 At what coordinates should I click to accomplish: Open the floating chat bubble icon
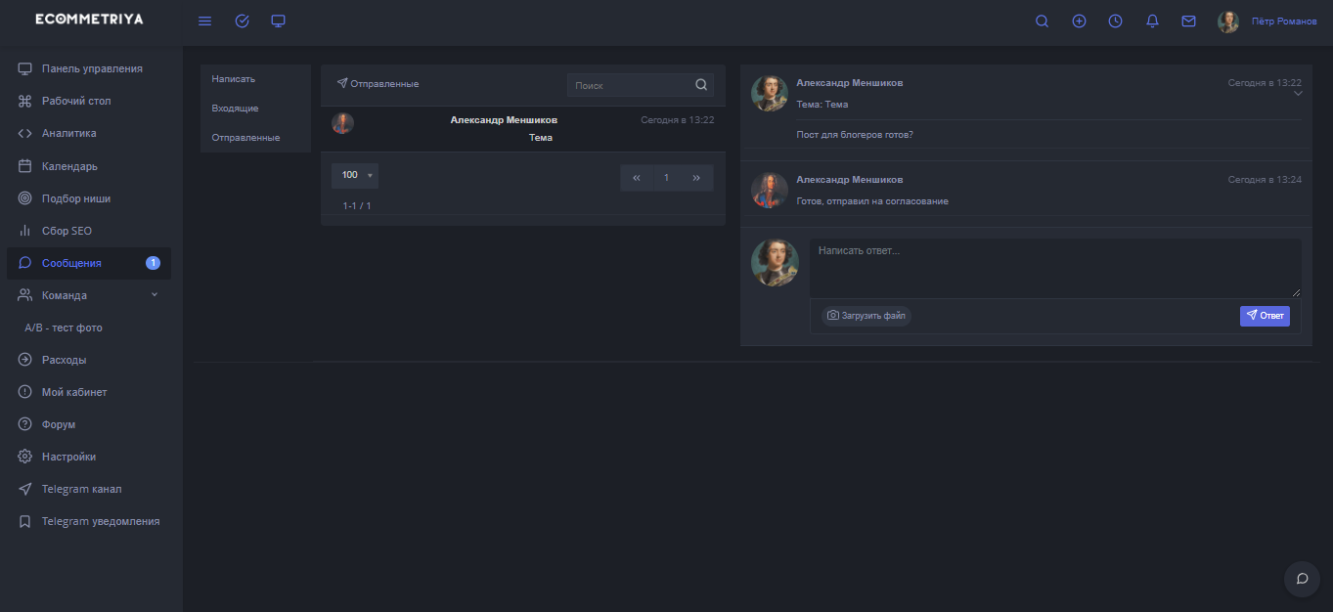click(1302, 578)
